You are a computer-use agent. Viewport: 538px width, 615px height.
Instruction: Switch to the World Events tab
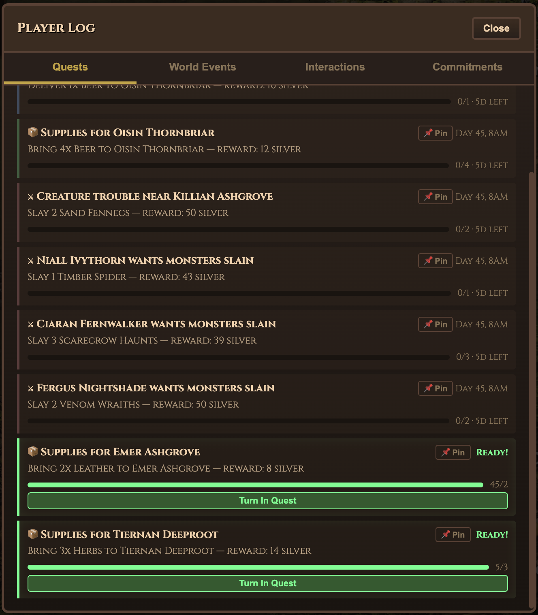click(x=202, y=66)
